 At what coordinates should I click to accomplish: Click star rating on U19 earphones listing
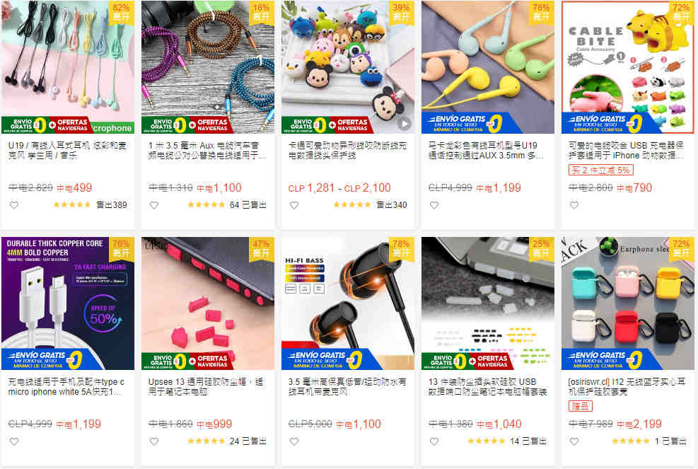point(71,205)
